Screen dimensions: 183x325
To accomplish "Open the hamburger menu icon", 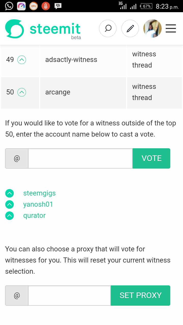I will pos(171,28).
